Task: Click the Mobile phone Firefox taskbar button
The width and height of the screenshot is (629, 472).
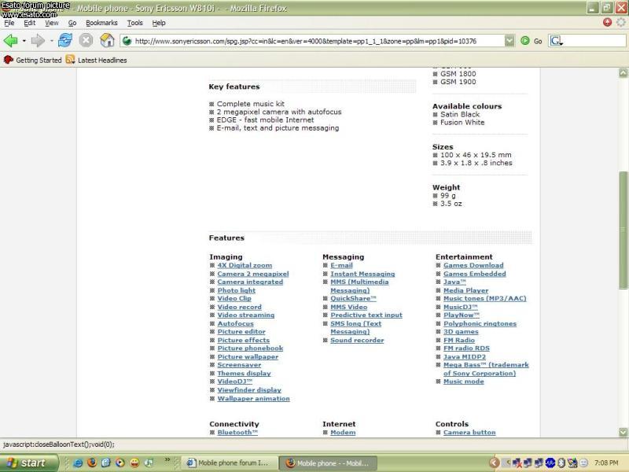Action: tap(328, 463)
